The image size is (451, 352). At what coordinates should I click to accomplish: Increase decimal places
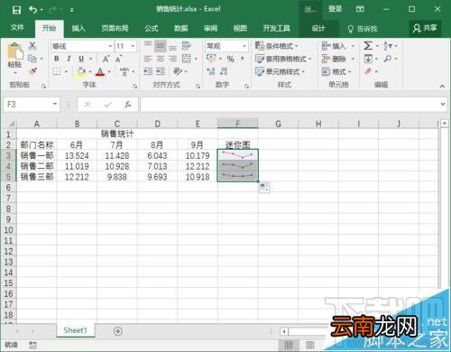pos(211,71)
